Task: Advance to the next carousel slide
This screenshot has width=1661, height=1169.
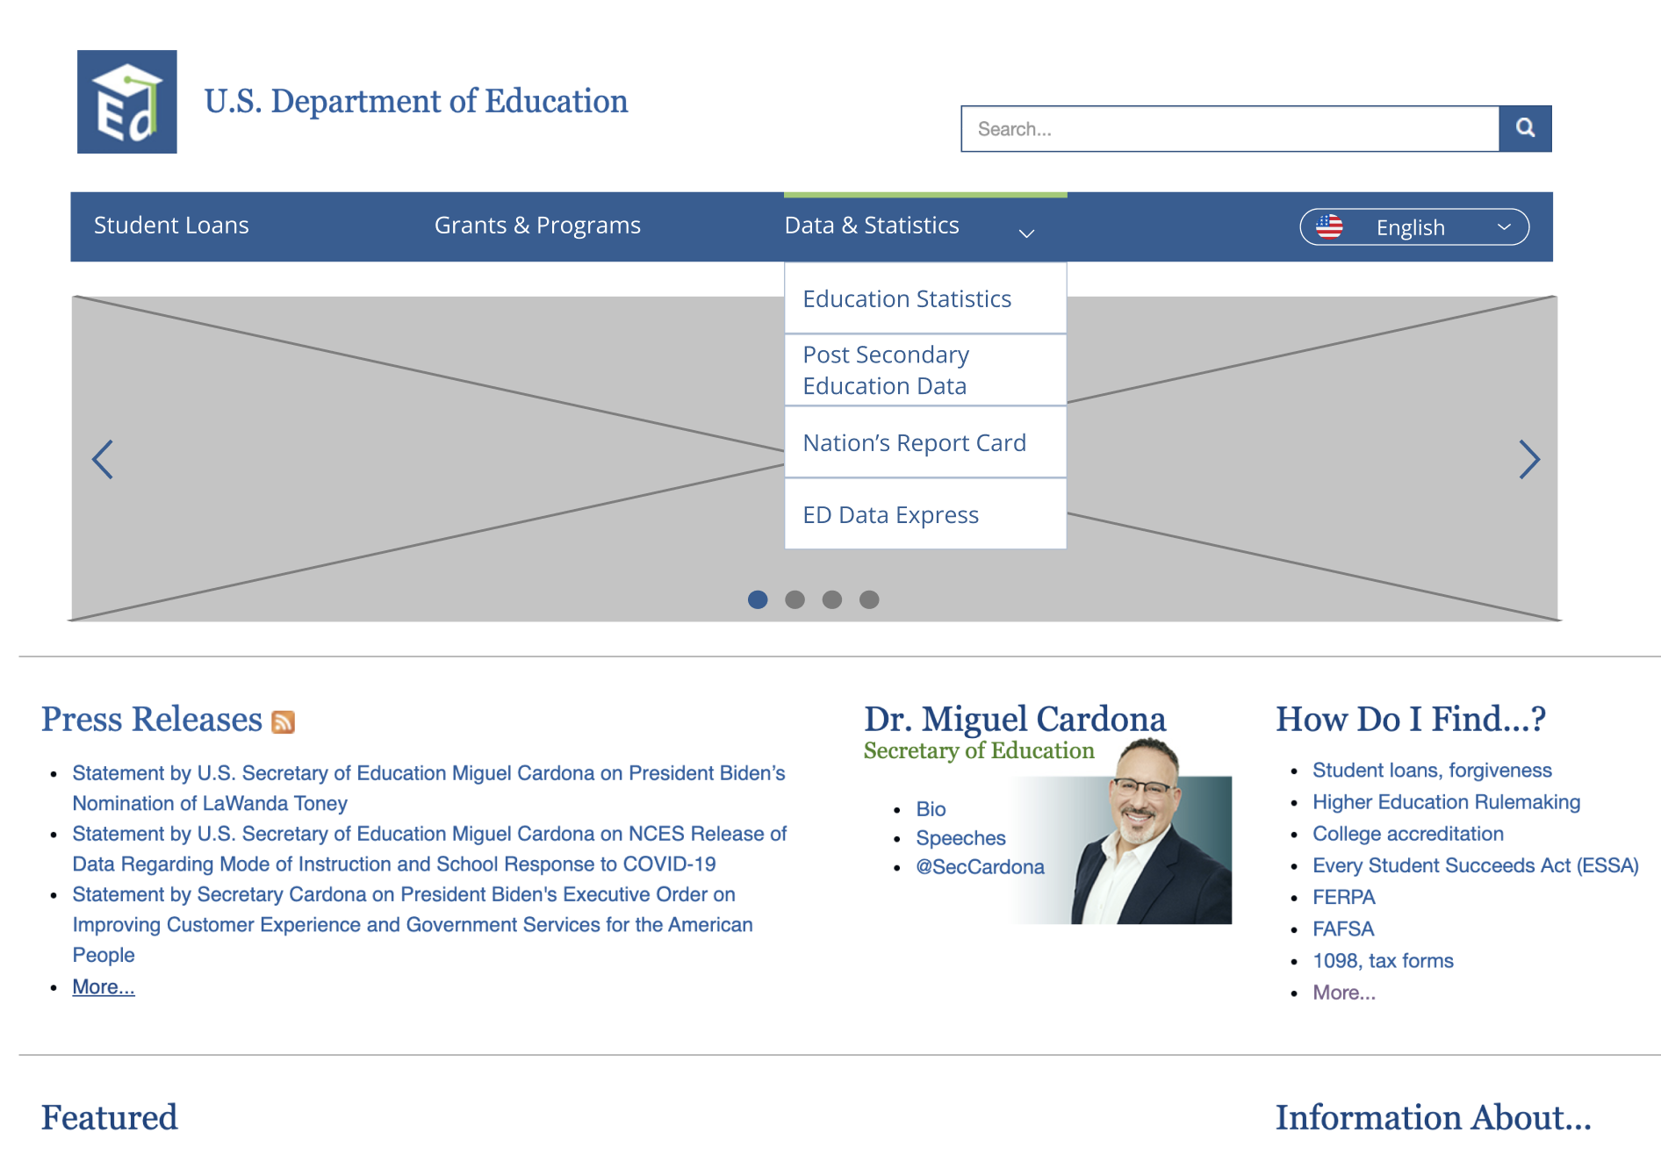Action: click(x=1529, y=459)
